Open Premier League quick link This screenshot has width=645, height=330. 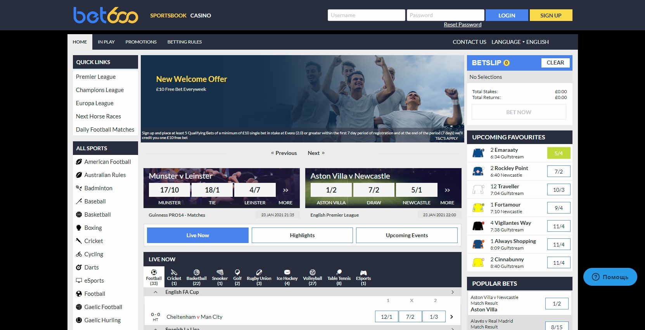tap(96, 77)
